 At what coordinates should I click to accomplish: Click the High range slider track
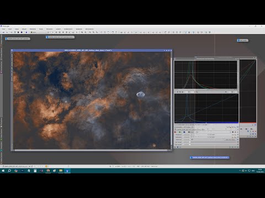coord(214,145)
